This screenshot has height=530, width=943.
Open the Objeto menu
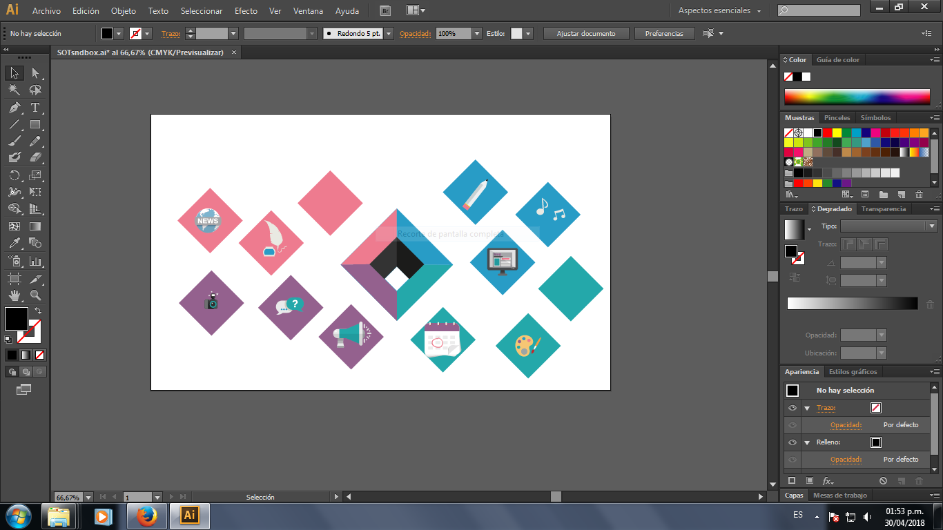pyautogui.click(x=124, y=11)
